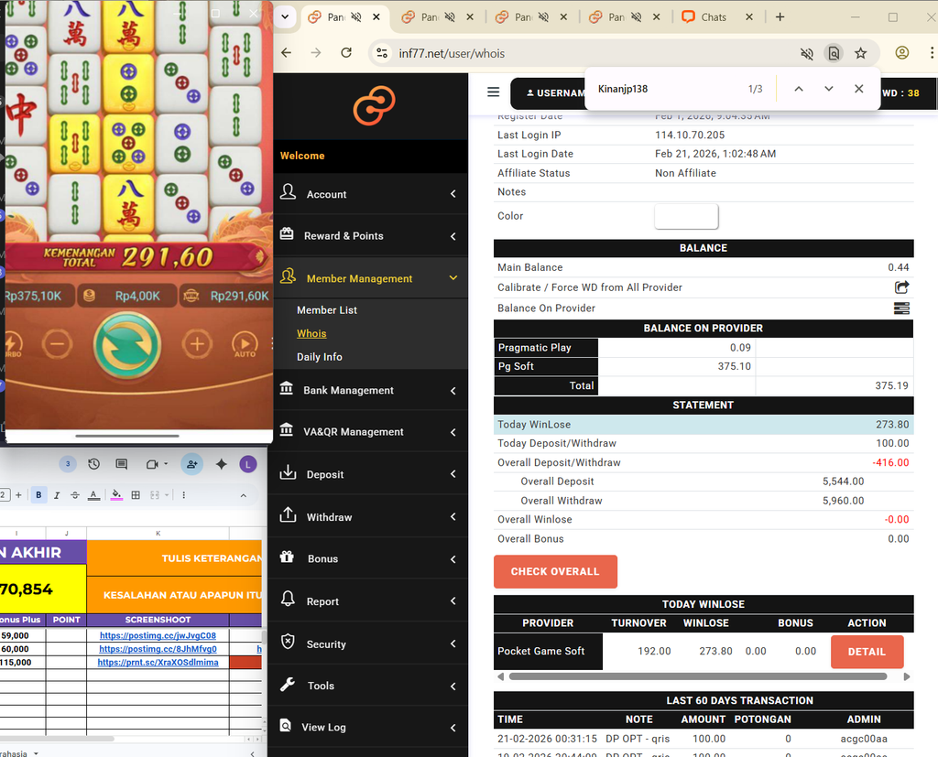Decrease bet with minus button in game
The width and height of the screenshot is (938, 757).
57,344
